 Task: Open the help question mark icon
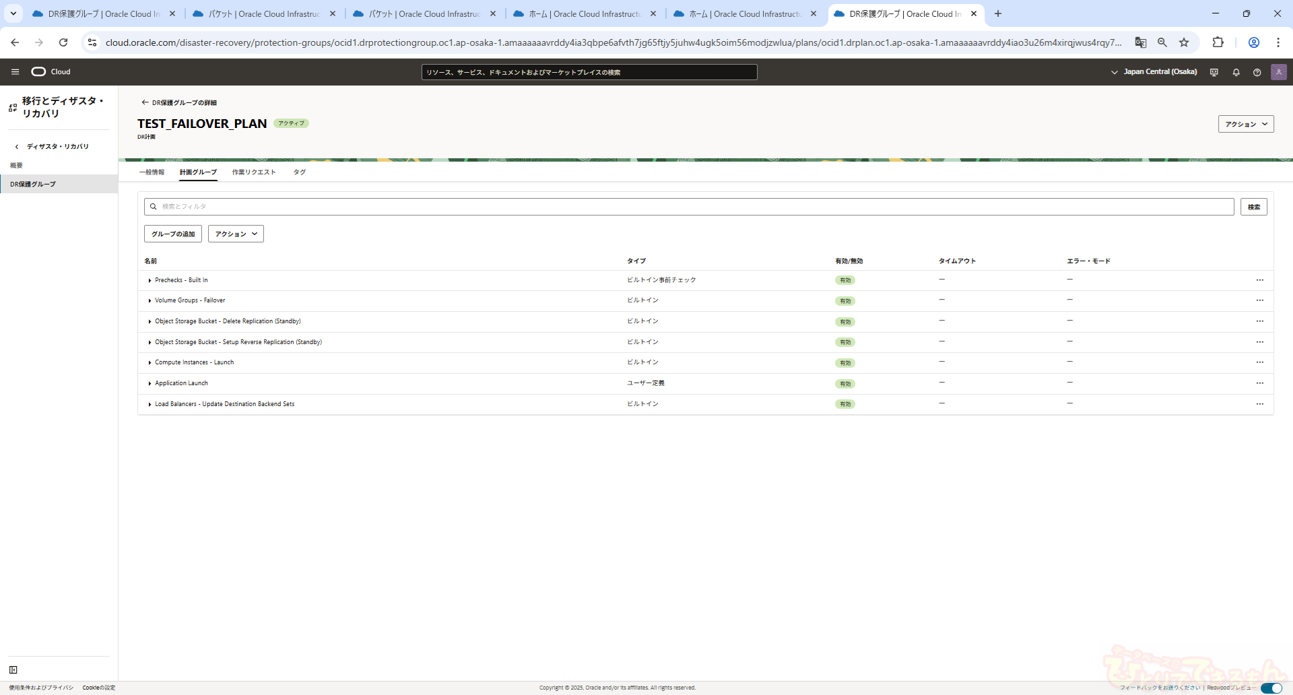[x=1257, y=72]
